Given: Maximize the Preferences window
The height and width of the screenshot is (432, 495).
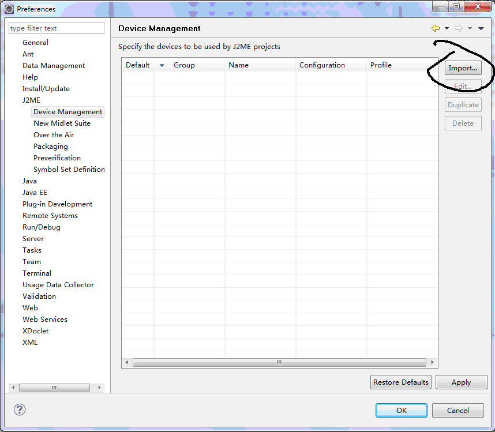Looking at the screenshot, I should pos(456,6).
